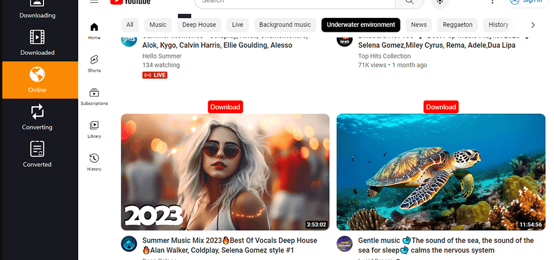
Task: Open the sea turtle video thumbnail
Action: (x=441, y=172)
